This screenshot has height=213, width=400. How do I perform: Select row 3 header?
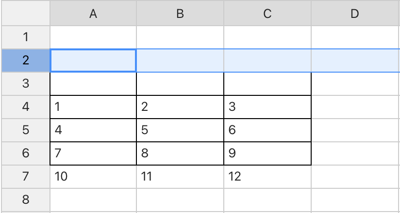pos(26,84)
